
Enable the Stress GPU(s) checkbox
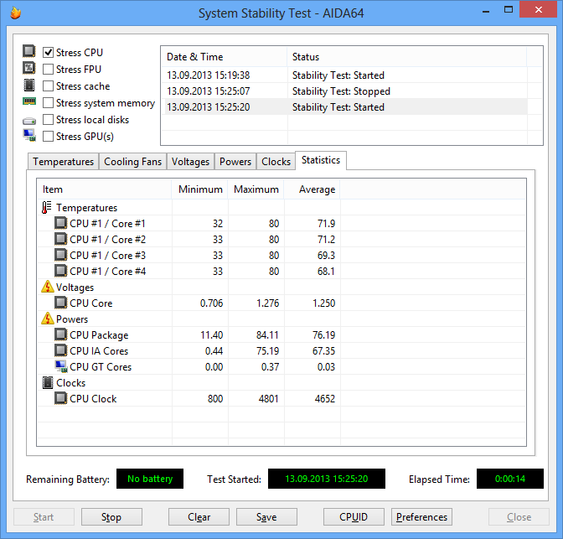(x=48, y=136)
